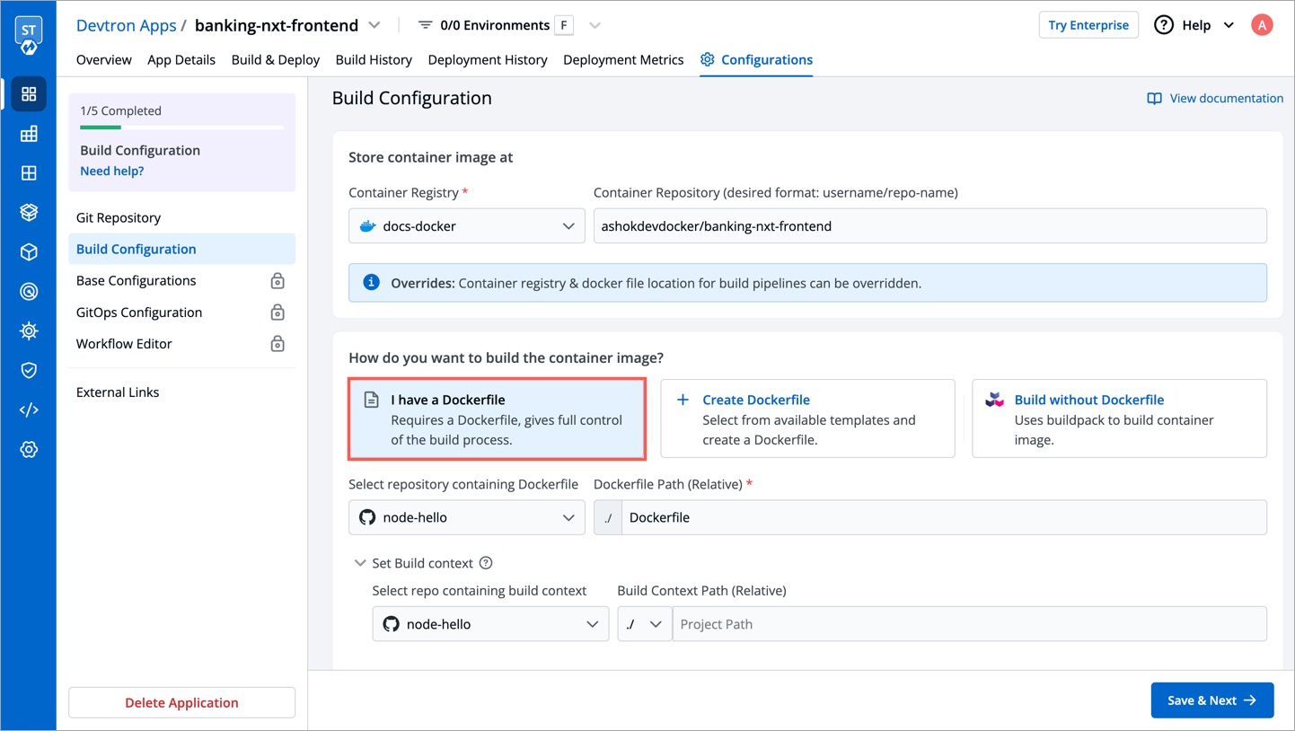Click the Devtron logo icon in sidebar

[x=29, y=35]
